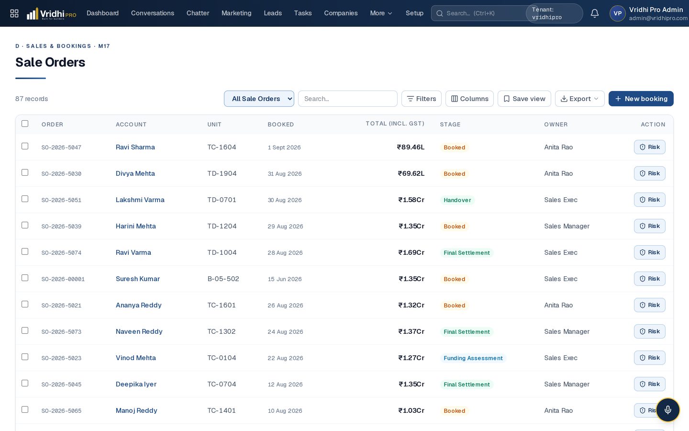The height and width of the screenshot is (431, 689).
Task: Click the Vridhi Pro logo
Action: [52, 13]
